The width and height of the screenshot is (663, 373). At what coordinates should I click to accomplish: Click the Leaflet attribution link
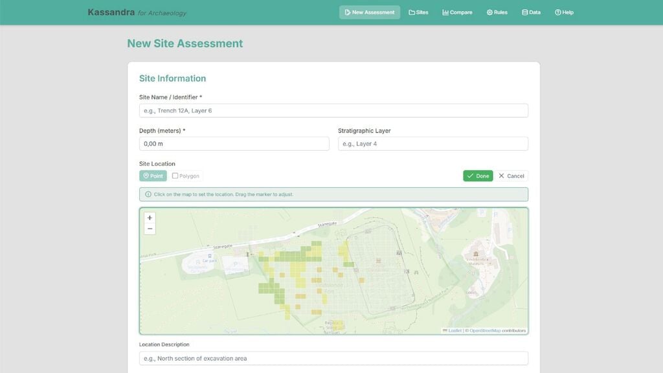(x=455, y=330)
